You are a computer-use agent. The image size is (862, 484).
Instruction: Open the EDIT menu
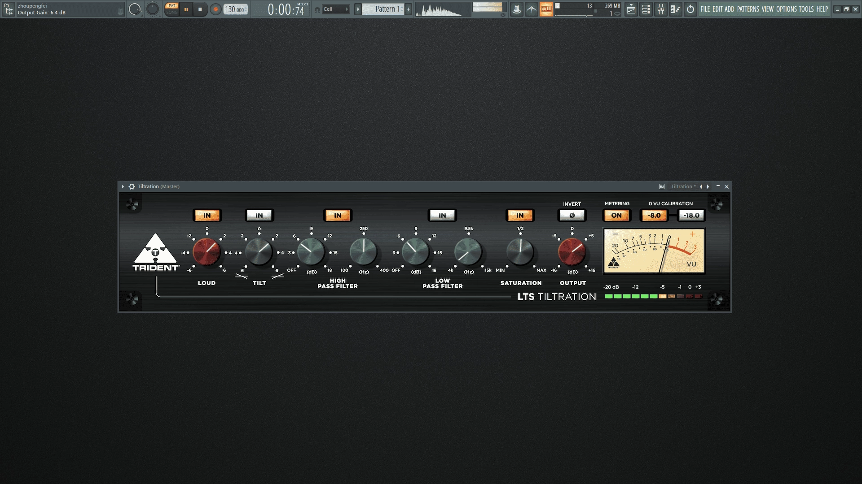click(717, 9)
